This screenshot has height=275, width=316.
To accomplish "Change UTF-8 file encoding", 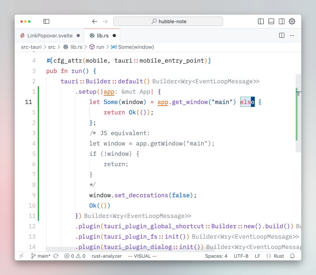I will click(241, 256).
